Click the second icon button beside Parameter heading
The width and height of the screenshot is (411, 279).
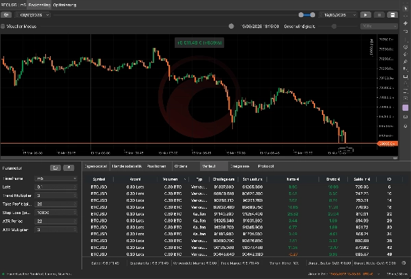click(x=68, y=168)
